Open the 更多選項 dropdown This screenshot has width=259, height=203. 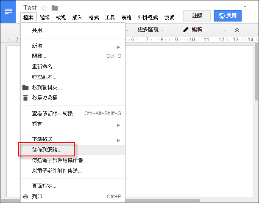tap(150, 30)
